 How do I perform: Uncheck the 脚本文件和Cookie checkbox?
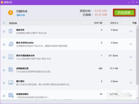tap(4, 44)
